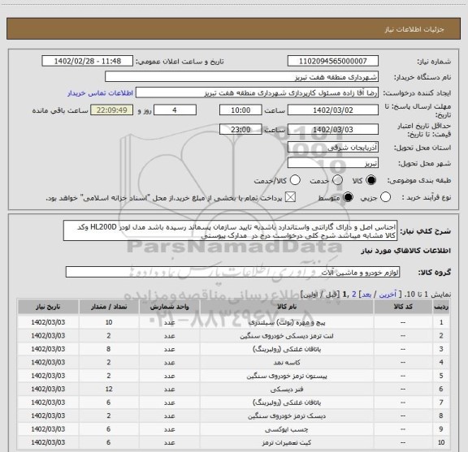Click the validity time field 23:00

[240, 129]
